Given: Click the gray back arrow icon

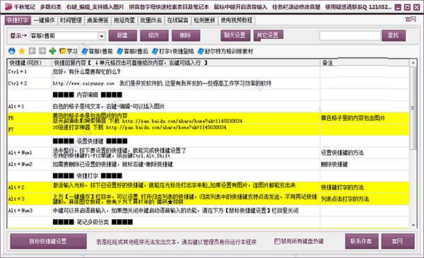Looking at the screenshot, I should pyautogui.click(x=33, y=51).
